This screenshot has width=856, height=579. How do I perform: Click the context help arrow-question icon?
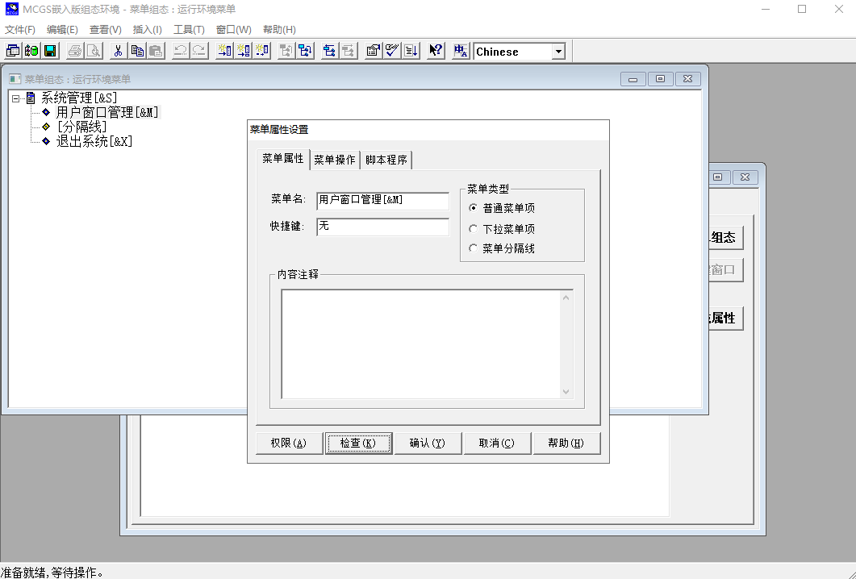[x=435, y=51]
